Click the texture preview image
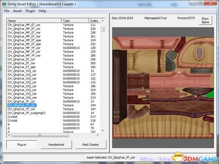The width and height of the screenshot is (219, 164). click(x=163, y=87)
